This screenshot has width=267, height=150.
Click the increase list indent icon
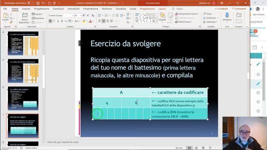[117, 15]
